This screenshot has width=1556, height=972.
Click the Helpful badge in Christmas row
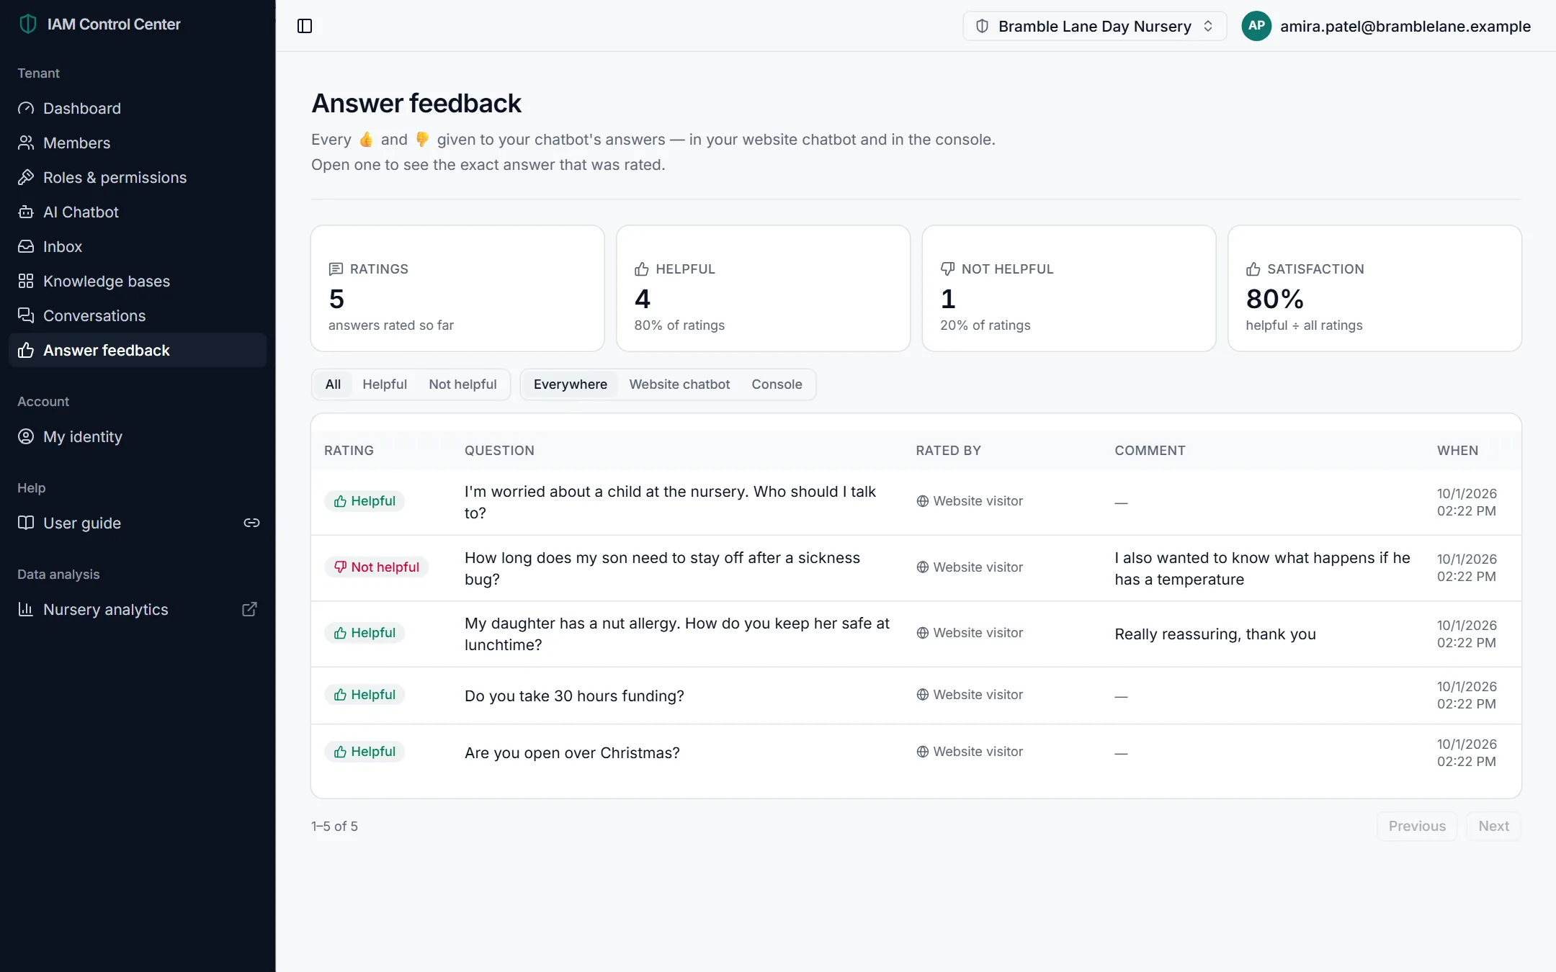pyautogui.click(x=365, y=752)
